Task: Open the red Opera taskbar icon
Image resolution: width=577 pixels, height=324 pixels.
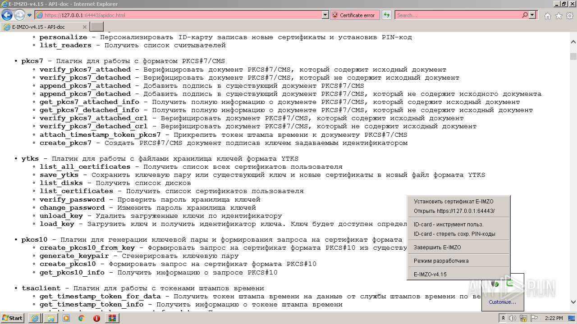Action: tap(97, 318)
